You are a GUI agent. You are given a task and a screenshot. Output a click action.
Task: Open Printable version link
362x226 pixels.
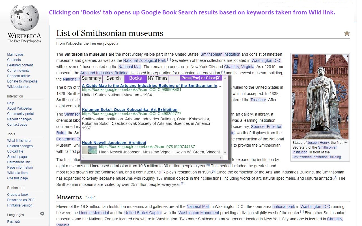tap(20, 205)
